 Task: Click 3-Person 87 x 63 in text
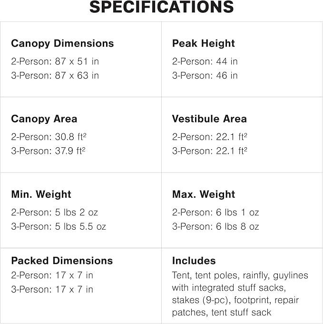[55, 75]
